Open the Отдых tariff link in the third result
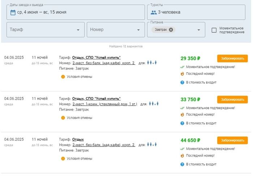This screenshot has width=253, height=176. click(x=78, y=139)
